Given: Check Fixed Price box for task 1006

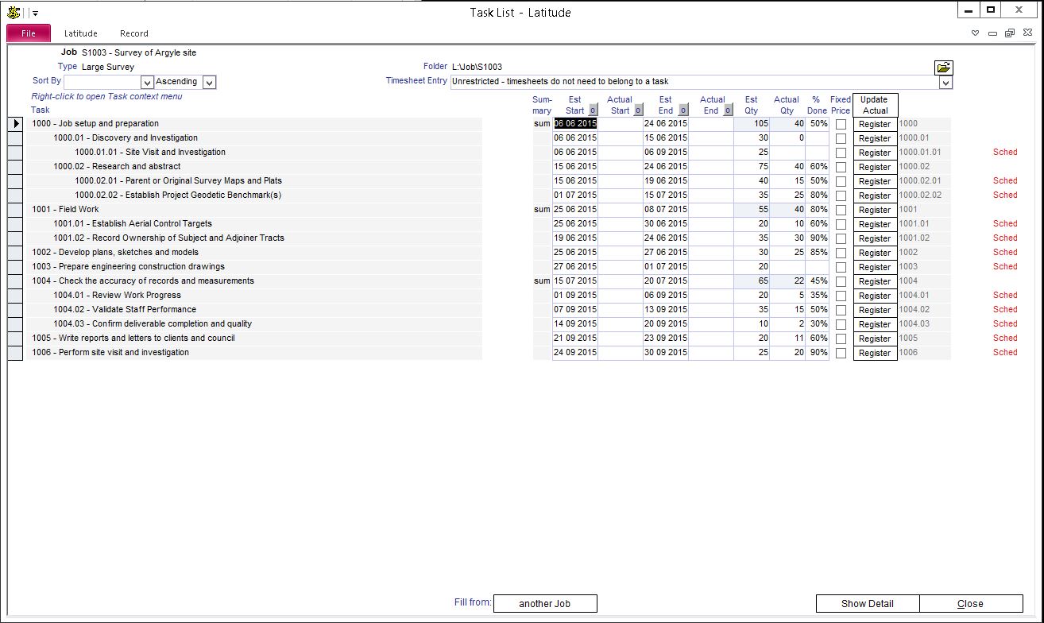Looking at the screenshot, I should 841,353.
